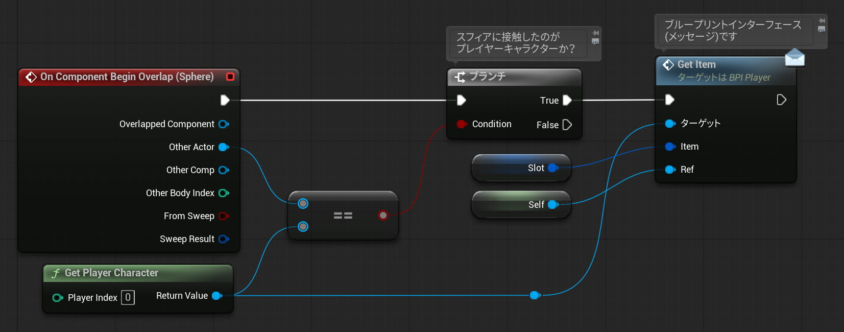This screenshot has height=332, width=844.
Task: Click the Branch node's True exec pin
Action: 567,100
